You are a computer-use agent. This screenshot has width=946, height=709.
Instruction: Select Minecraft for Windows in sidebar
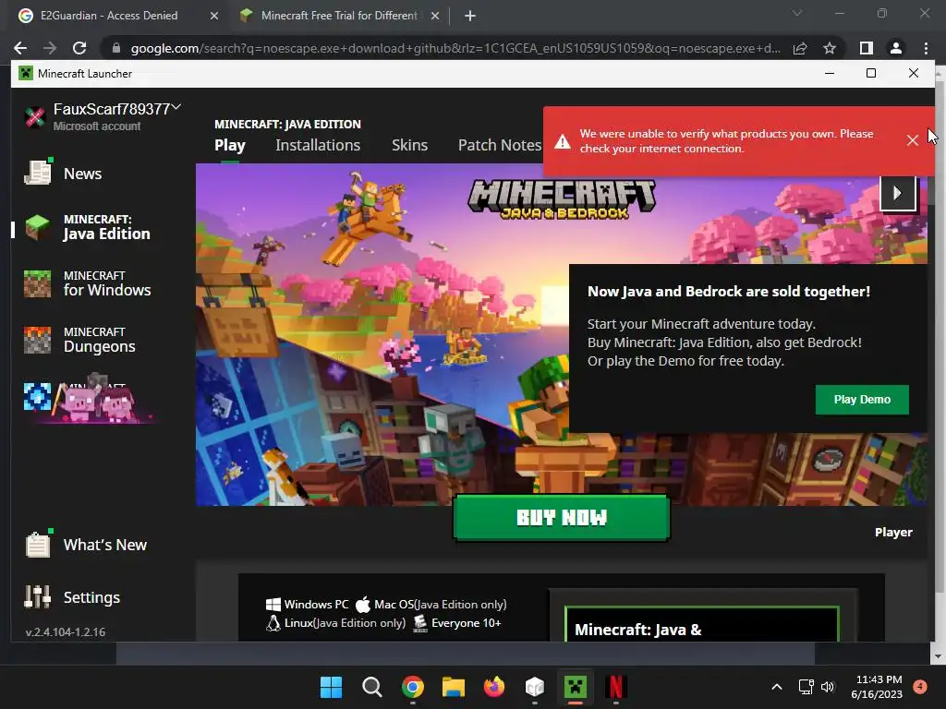click(x=88, y=283)
